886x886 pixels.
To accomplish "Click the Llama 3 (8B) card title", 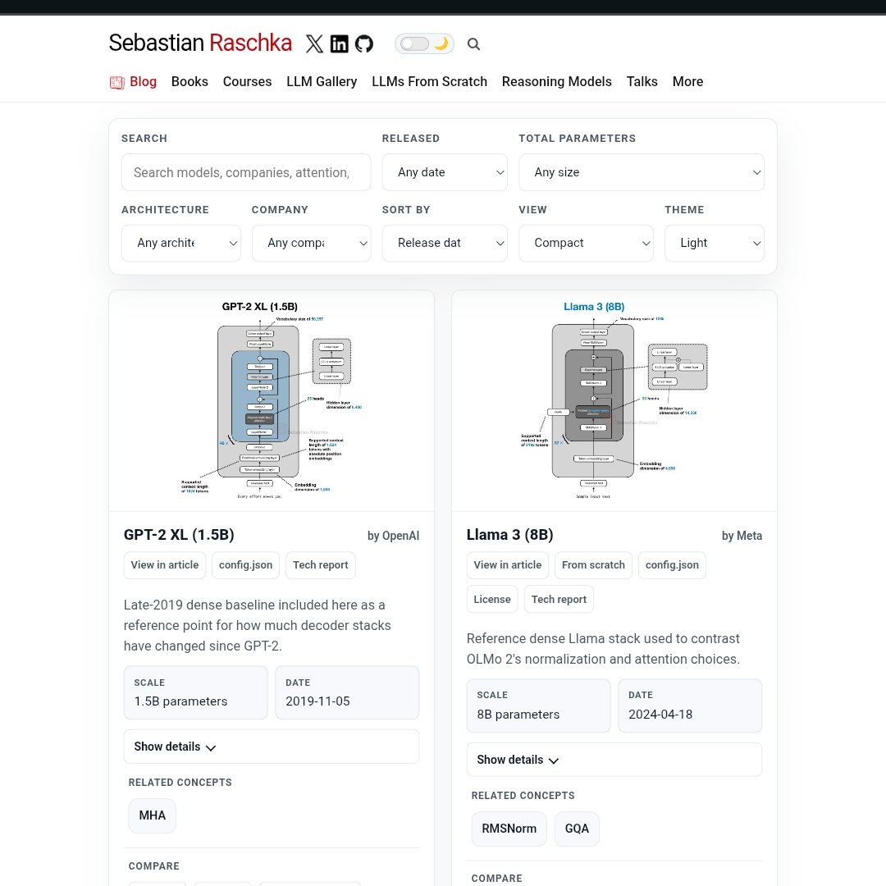I will click(509, 535).
